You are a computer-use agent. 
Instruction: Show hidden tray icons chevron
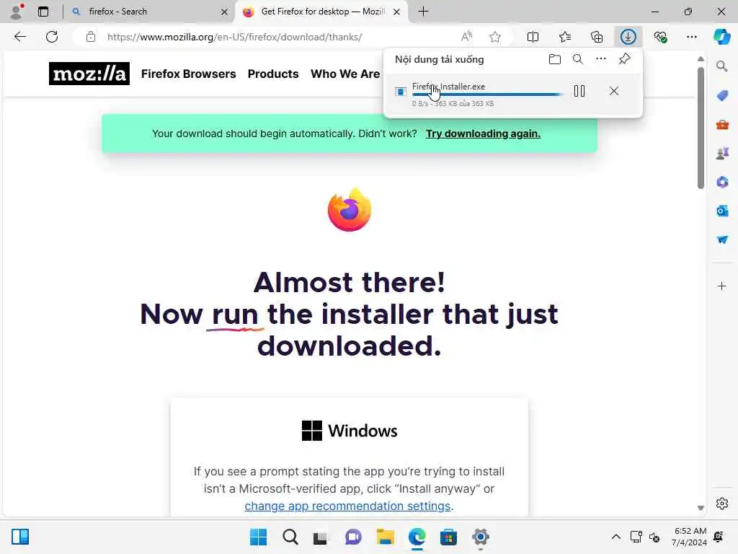click(615, 537)
